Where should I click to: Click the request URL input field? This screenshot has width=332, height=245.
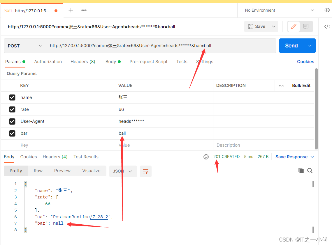160,46
